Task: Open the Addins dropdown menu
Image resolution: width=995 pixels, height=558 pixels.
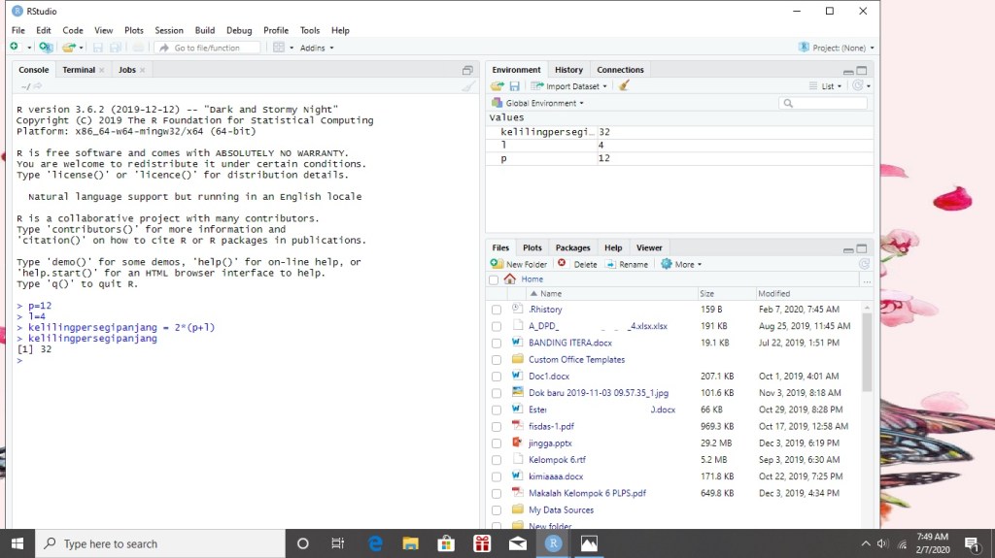Action: tap(317, 48)
